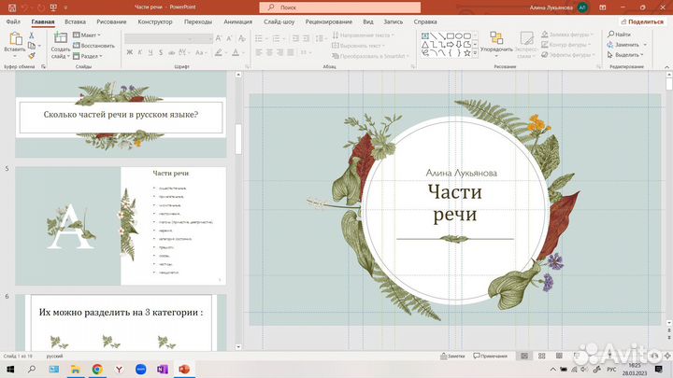
Task: Click the Normal view icon in status bar
Action: tap(524, 357)
